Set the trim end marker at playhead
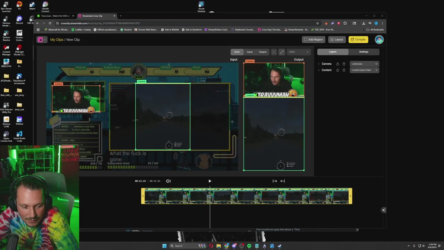This screenshot has height=250, width=444. (282, 181)
